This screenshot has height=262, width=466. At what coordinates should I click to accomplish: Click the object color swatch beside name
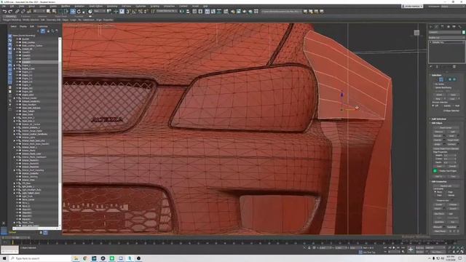coord(463,32)
